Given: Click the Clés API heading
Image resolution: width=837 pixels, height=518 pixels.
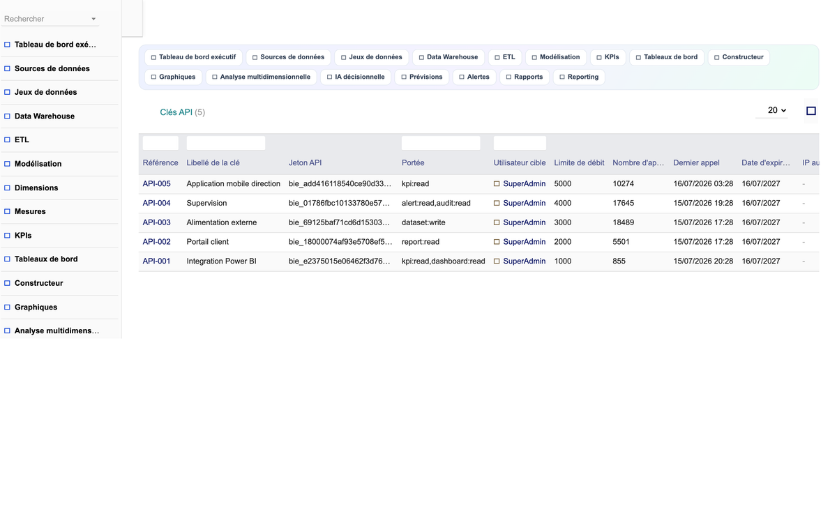Looking at the screenshot, I should tap(176, 112).
